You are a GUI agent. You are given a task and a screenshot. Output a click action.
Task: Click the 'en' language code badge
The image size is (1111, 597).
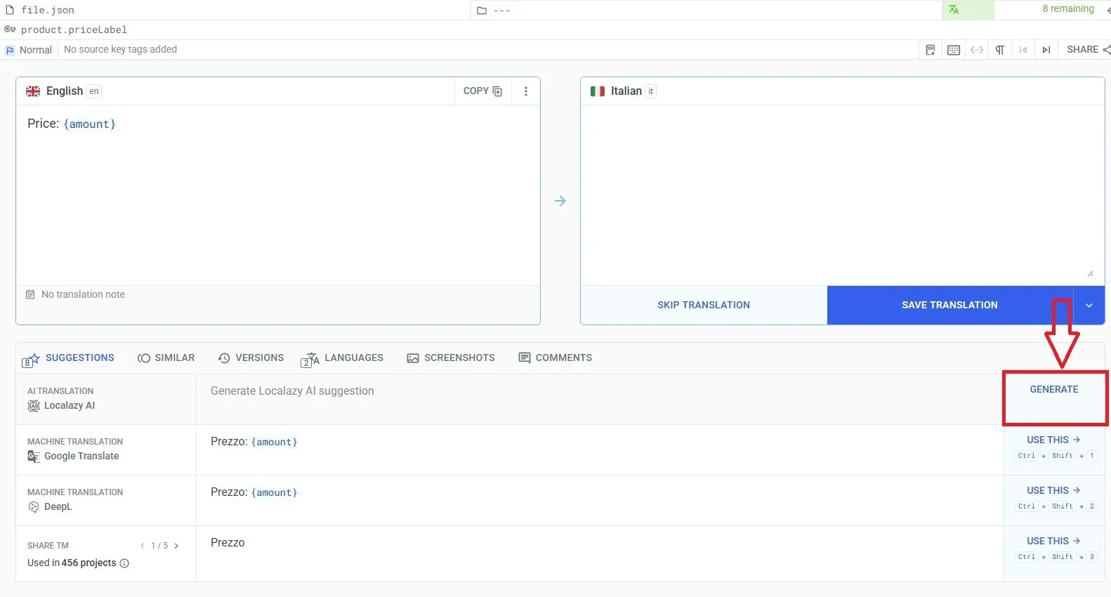[x=94, y=91]
